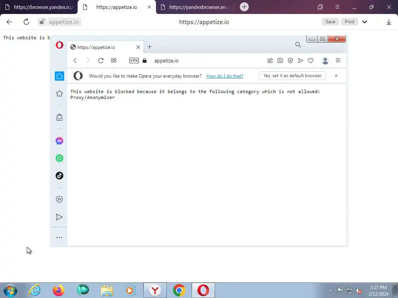Open Opera sidebar Player icon
Screen dimensions: 398x298
coord(59,199)
